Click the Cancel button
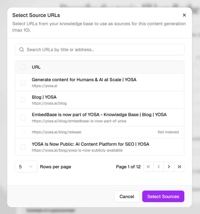Screen dimensions: 200x214 (x=127, y=196)
